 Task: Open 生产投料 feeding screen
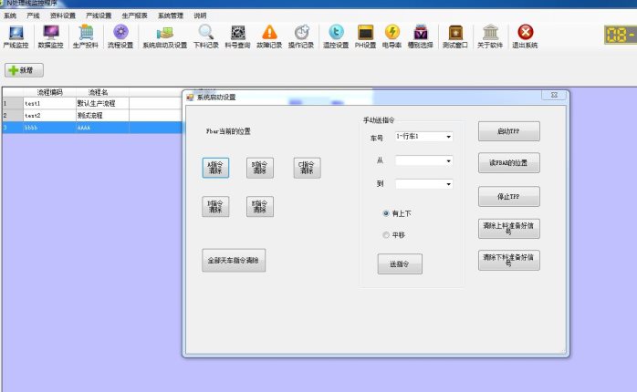click(x=86, y=36)
